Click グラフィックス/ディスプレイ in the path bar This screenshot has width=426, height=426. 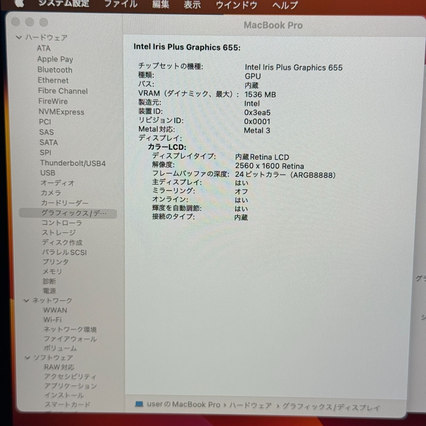pyautogui.click(x=331, y=407)
